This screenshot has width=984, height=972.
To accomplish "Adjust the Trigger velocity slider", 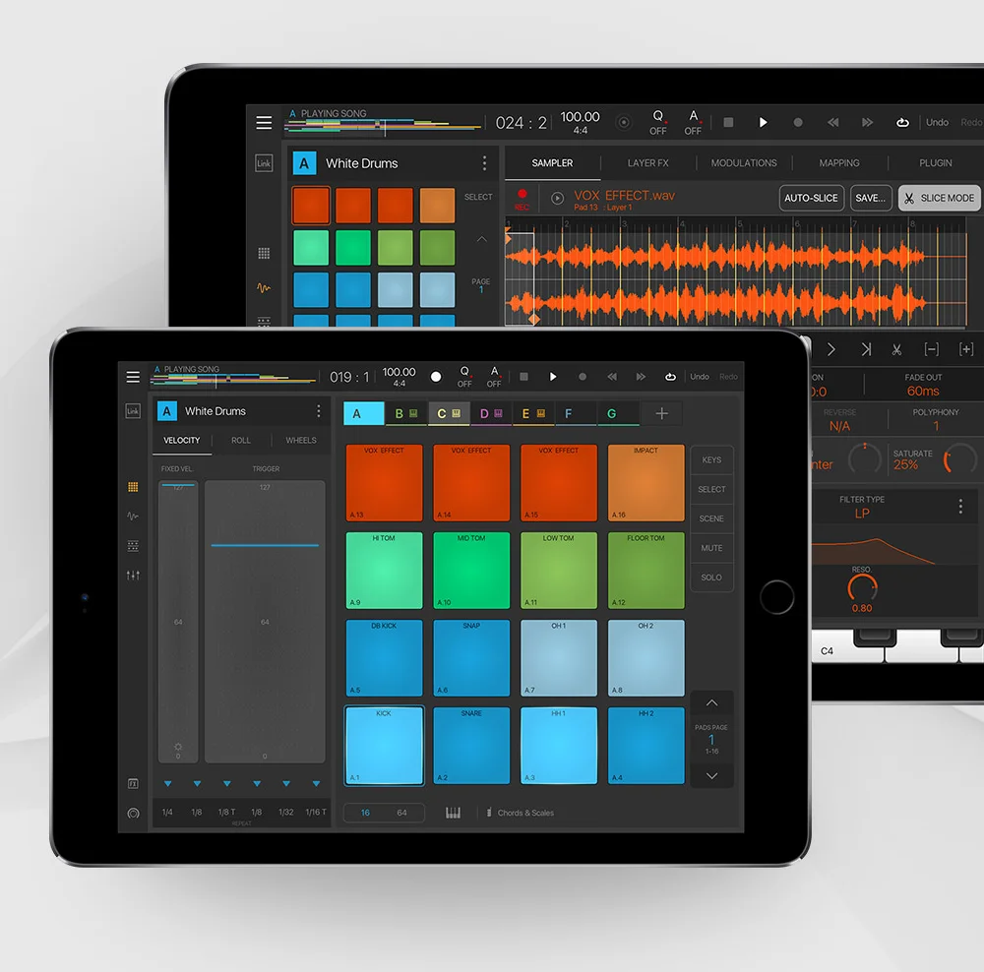I will (x=265, y=621).
